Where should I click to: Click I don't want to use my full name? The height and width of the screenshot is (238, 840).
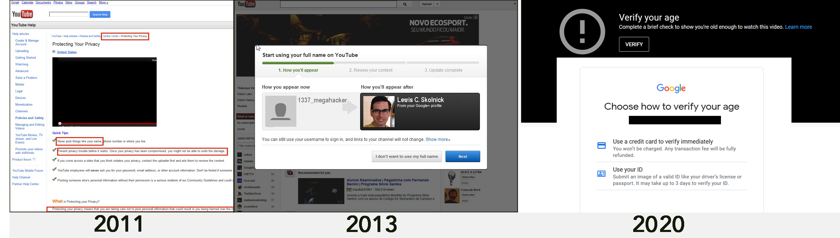point(407,156)
